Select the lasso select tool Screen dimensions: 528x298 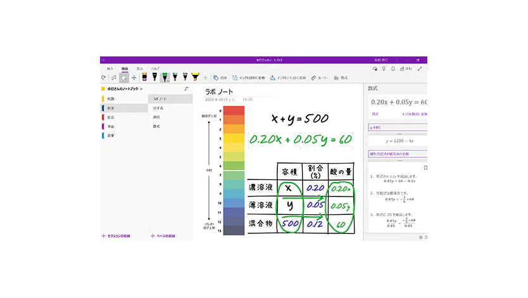tap(114, 77)
